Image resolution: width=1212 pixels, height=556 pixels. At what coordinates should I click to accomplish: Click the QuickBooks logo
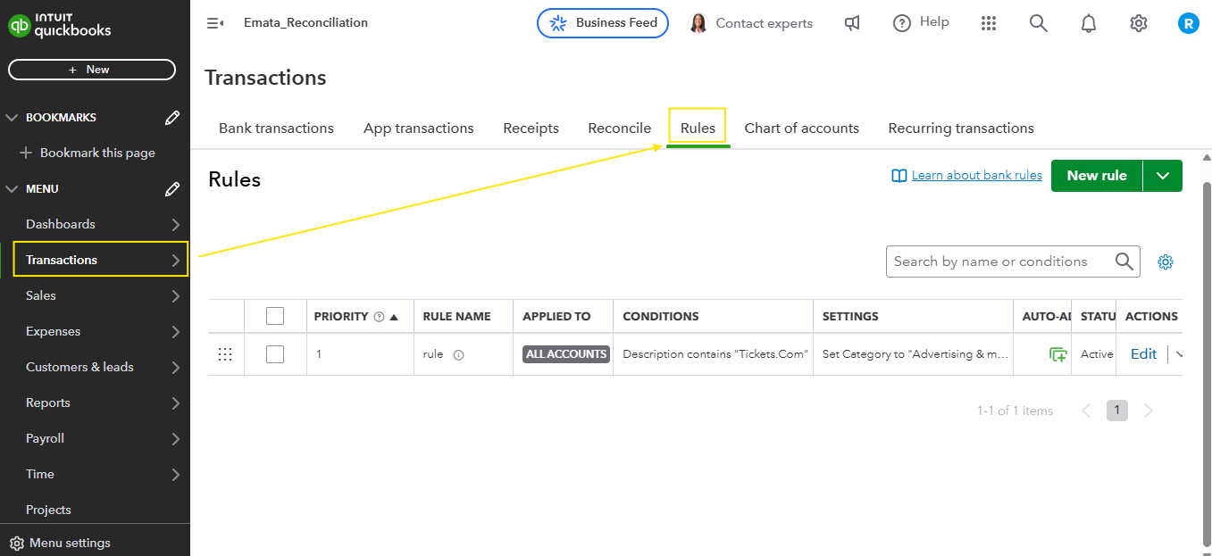point(59,24)
